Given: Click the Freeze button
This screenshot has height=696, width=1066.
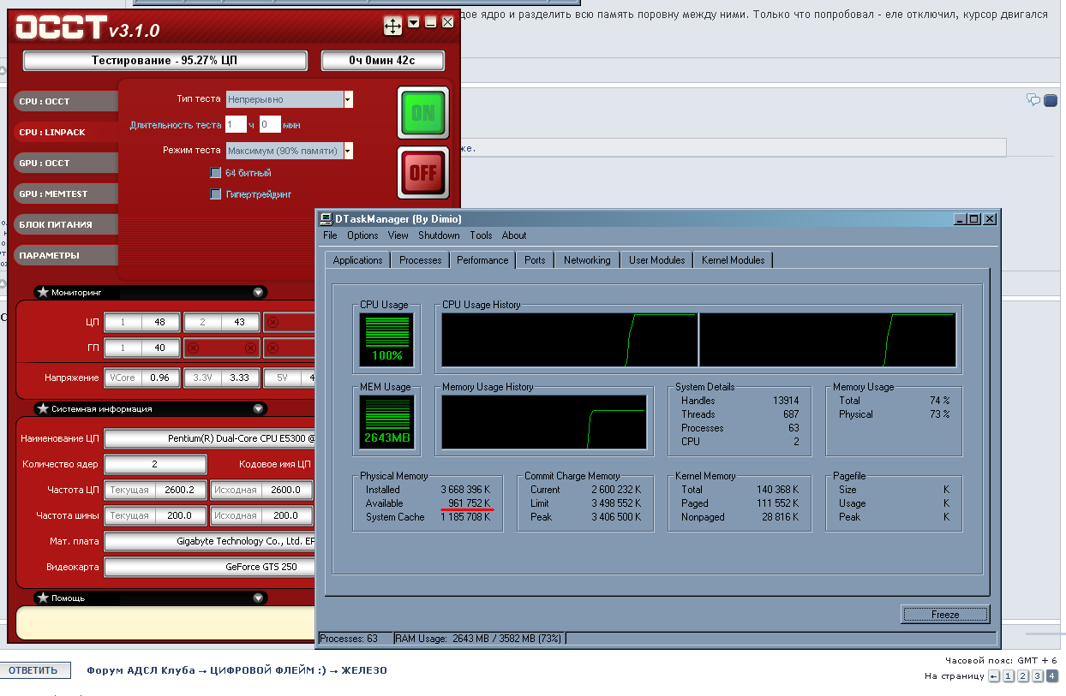Looking at the screenshot, I should click(945, 615).
